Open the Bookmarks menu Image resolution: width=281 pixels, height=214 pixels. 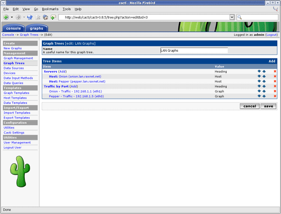pos(50,9)
